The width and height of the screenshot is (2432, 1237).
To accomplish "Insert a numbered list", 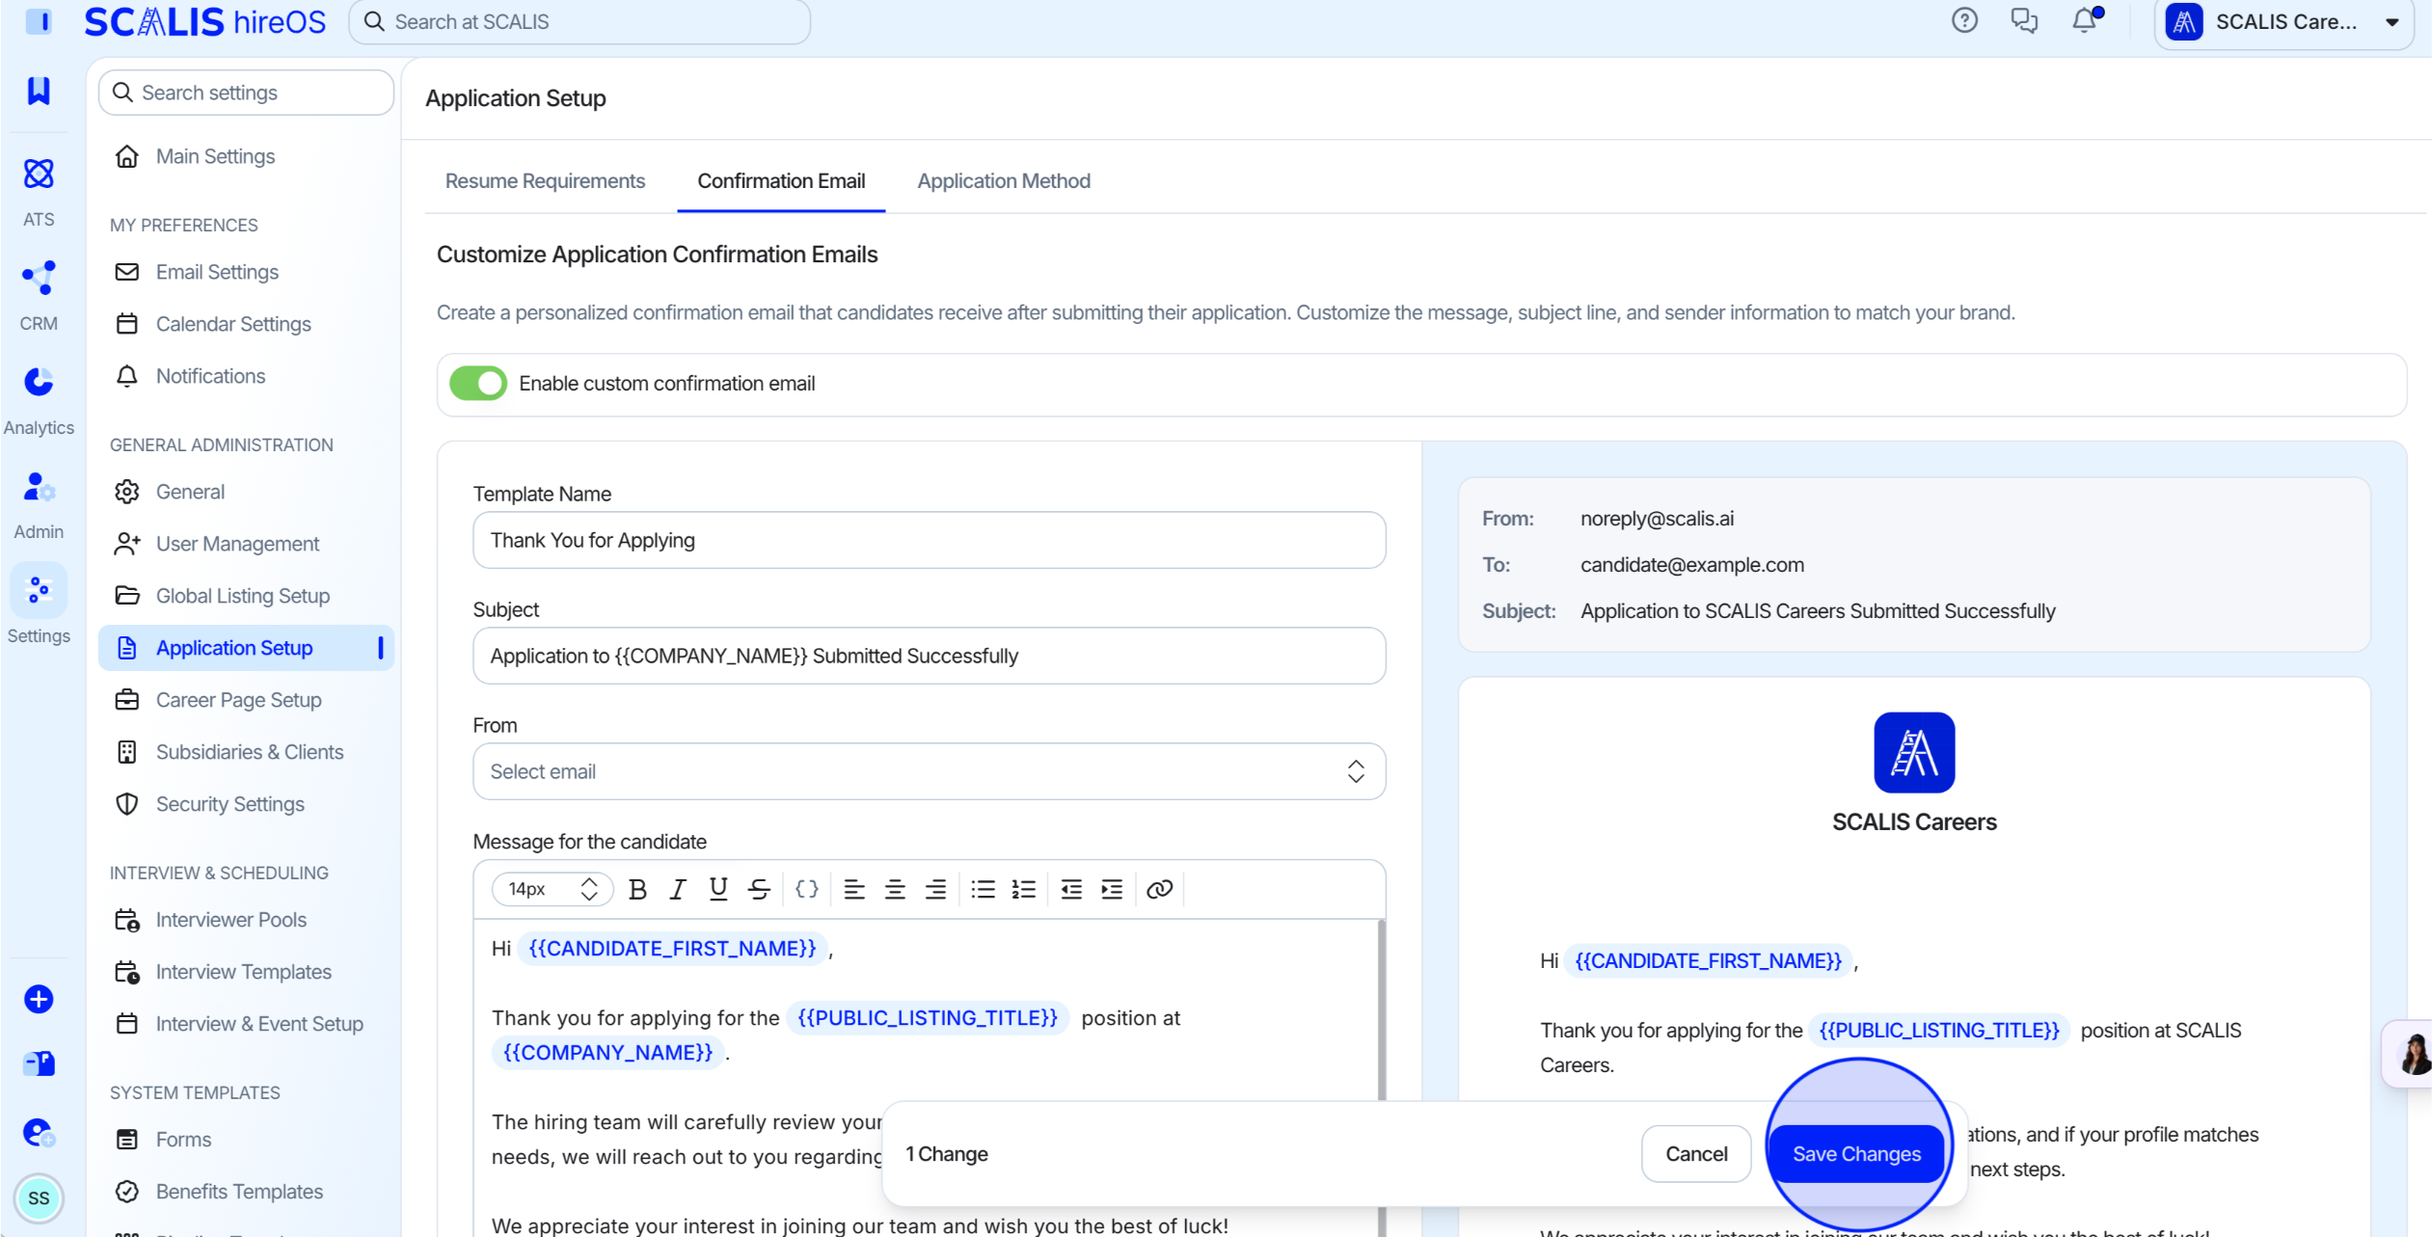I will tap(1023, 889).
